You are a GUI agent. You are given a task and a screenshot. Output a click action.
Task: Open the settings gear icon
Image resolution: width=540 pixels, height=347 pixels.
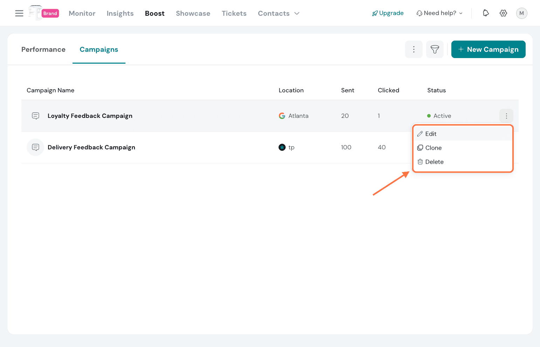click(x=503, y=13)
